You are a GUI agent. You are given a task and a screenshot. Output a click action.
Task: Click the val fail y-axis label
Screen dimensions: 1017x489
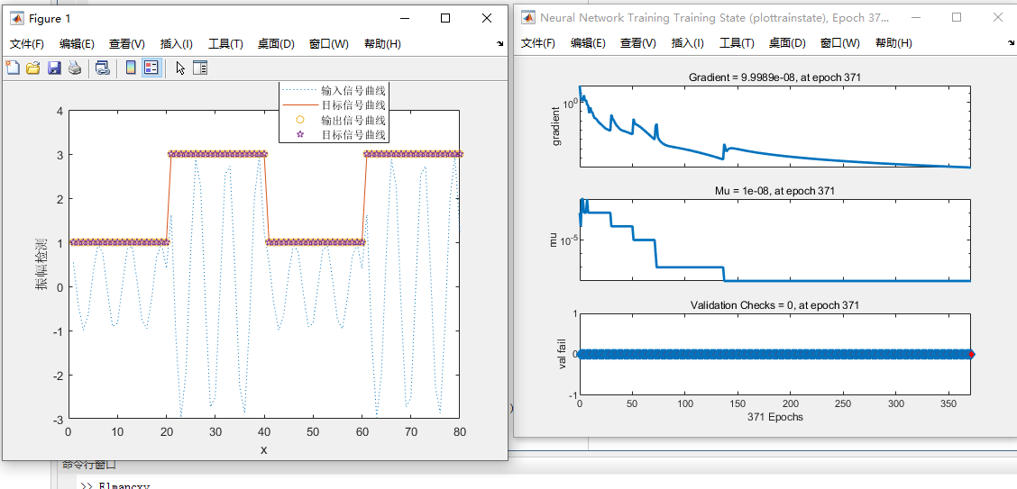click(x=562, y=354)
